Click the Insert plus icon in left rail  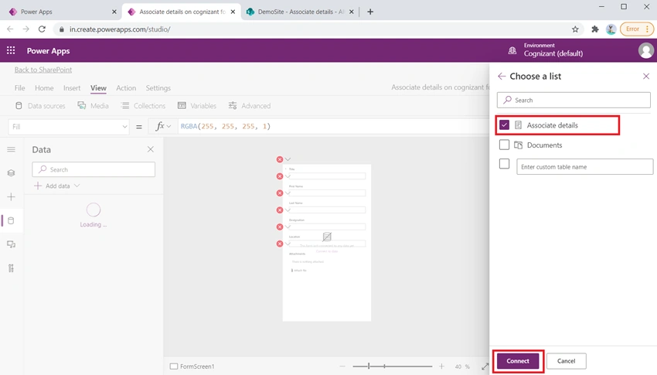click(x=12, y=197)
